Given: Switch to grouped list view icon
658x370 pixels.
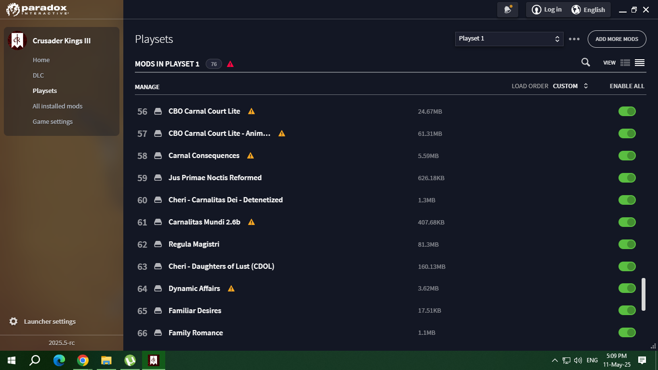Looking at the screenshot, I should tap(625, 63).
